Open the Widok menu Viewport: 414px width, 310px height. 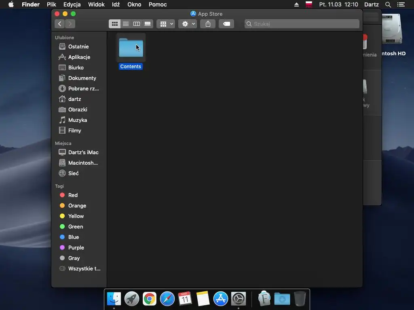click(x=96, y=4)
